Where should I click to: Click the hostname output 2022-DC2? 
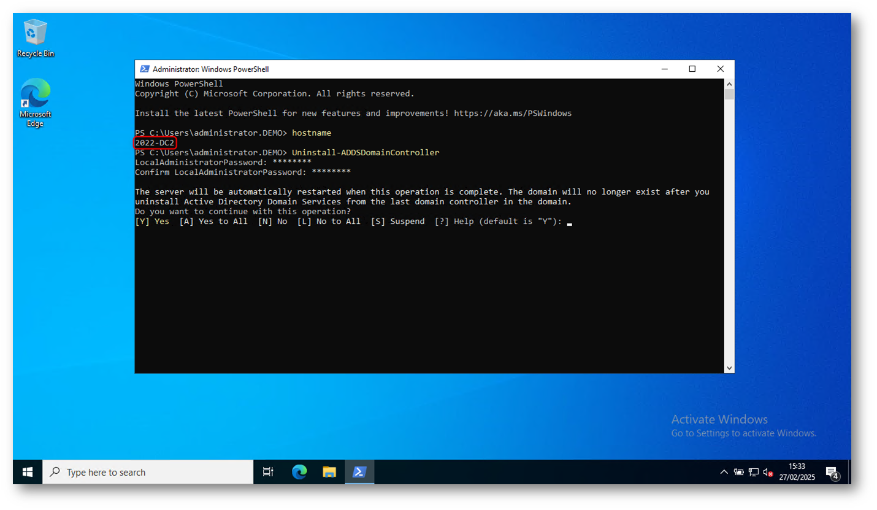[155, 143]
